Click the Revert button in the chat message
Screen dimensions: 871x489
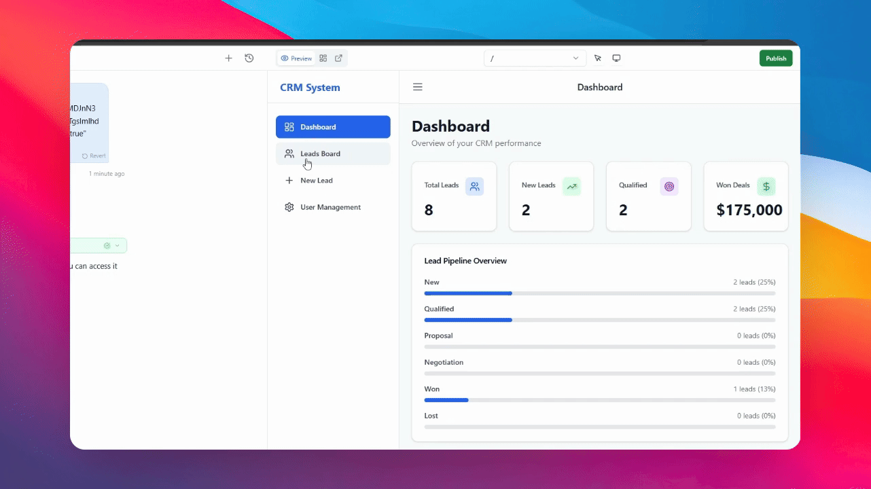94,156
